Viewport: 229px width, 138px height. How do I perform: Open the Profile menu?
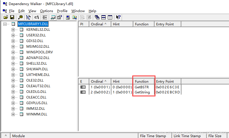[62, 11]
